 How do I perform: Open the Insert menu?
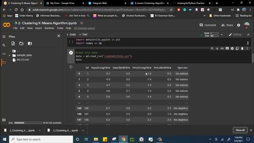click(x=38, y=28)
